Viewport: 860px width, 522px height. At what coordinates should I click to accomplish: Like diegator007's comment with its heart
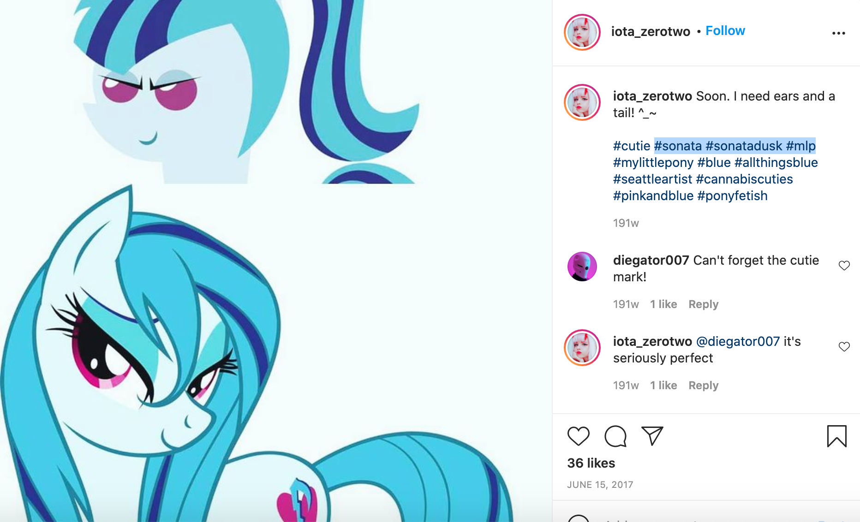(x=844, y=266)
